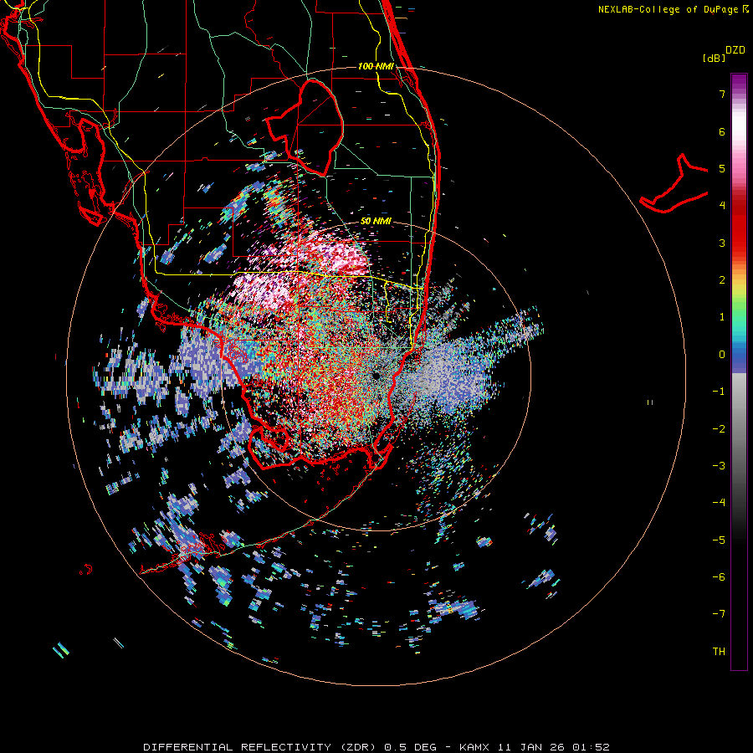Click the '100 NMI' range ring label
The height and width of the screenshot is (753, 753).
(376, 66)
